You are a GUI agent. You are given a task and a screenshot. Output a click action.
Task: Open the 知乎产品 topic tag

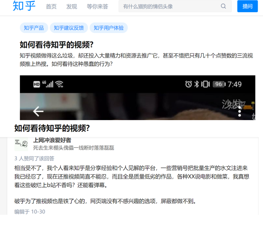point(34,28)
